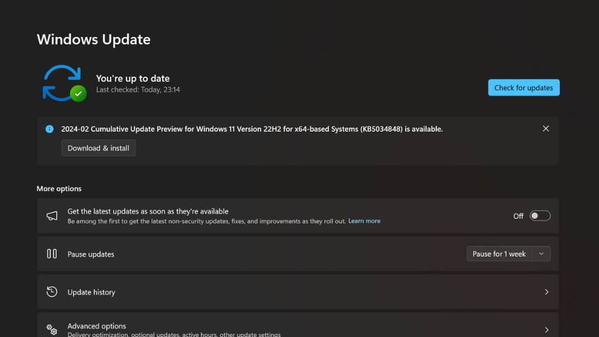Click the green checkmark status badge
599x337 pixels.
click(x=78, y=93)
